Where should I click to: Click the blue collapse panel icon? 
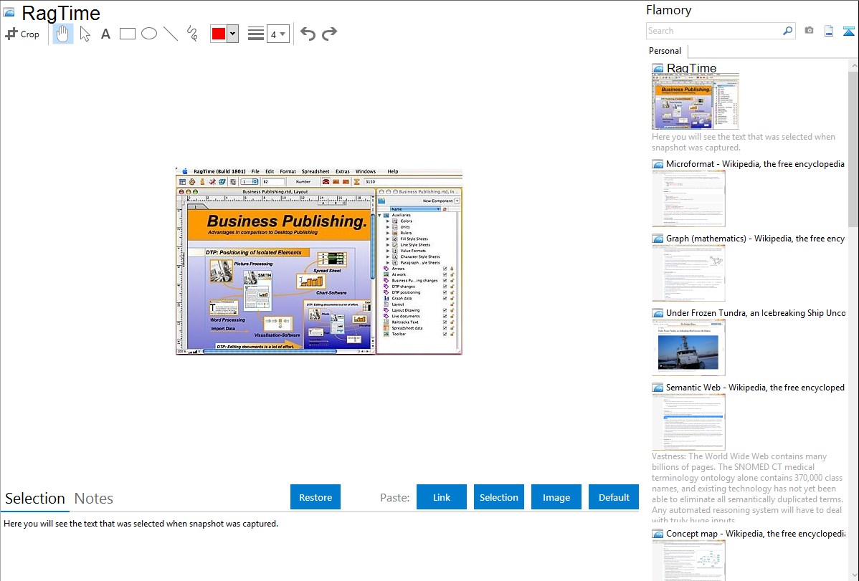click(848, 31)
